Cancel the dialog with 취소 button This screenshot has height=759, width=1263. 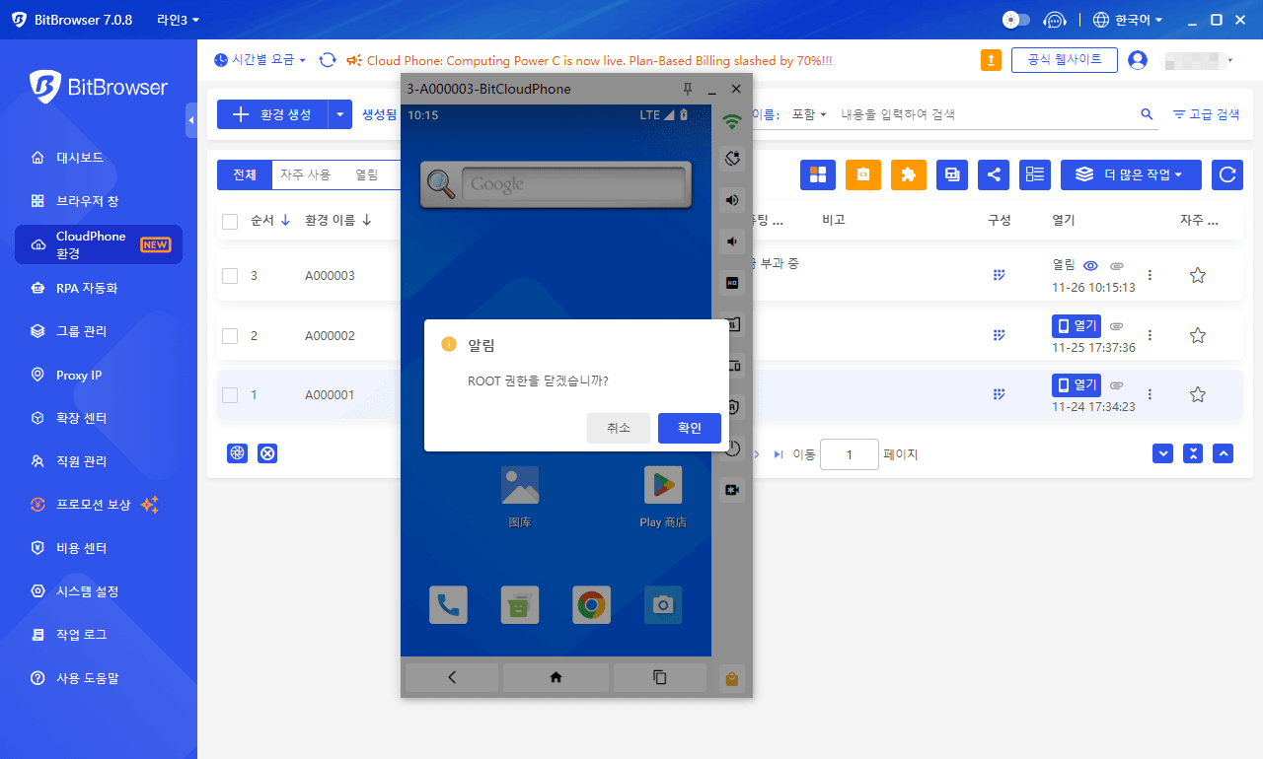coord(618,428)
